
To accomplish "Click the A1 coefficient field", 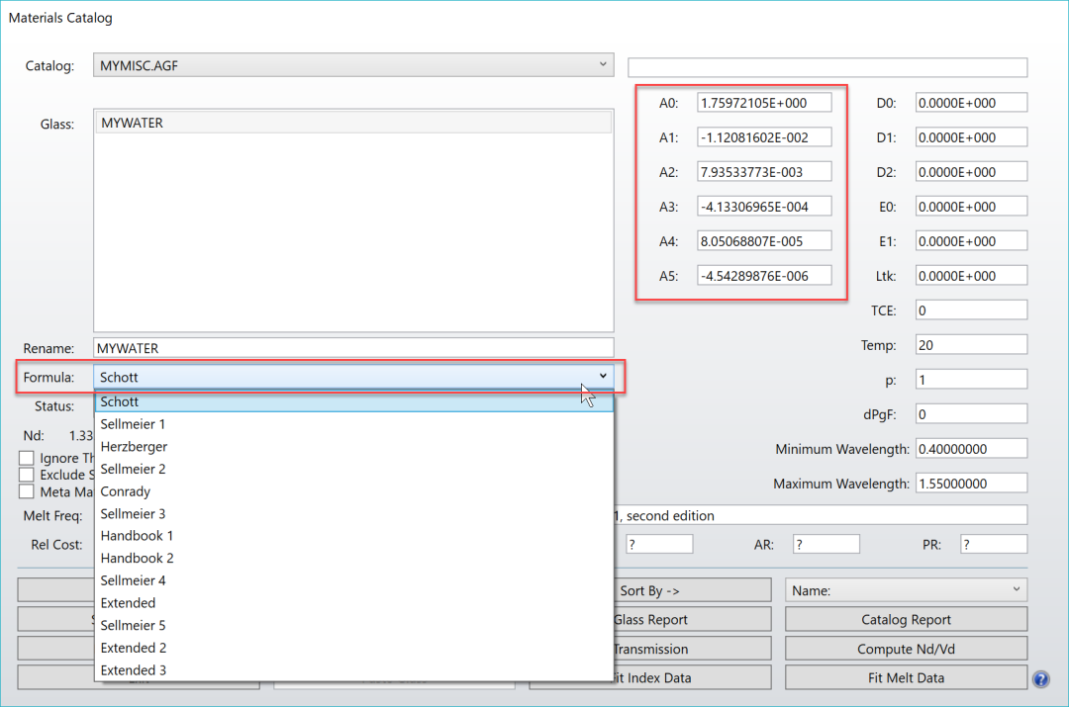I will click(764, 137).
